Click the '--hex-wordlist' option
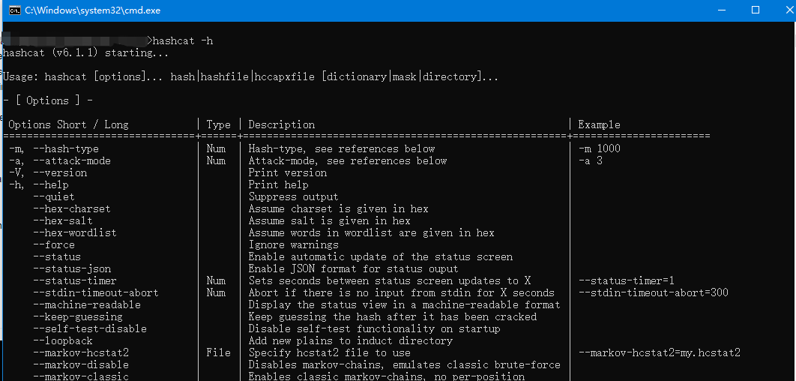The width and height of the screenshot is (796, 381). coord(75,232)
